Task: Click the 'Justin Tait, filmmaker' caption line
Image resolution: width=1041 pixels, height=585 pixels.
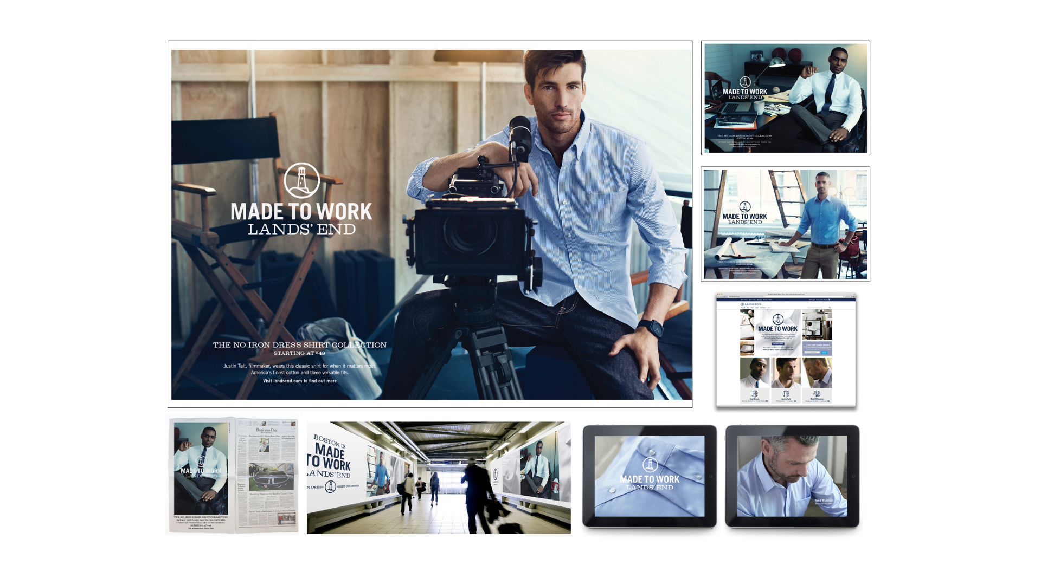Action: point(299,366)
